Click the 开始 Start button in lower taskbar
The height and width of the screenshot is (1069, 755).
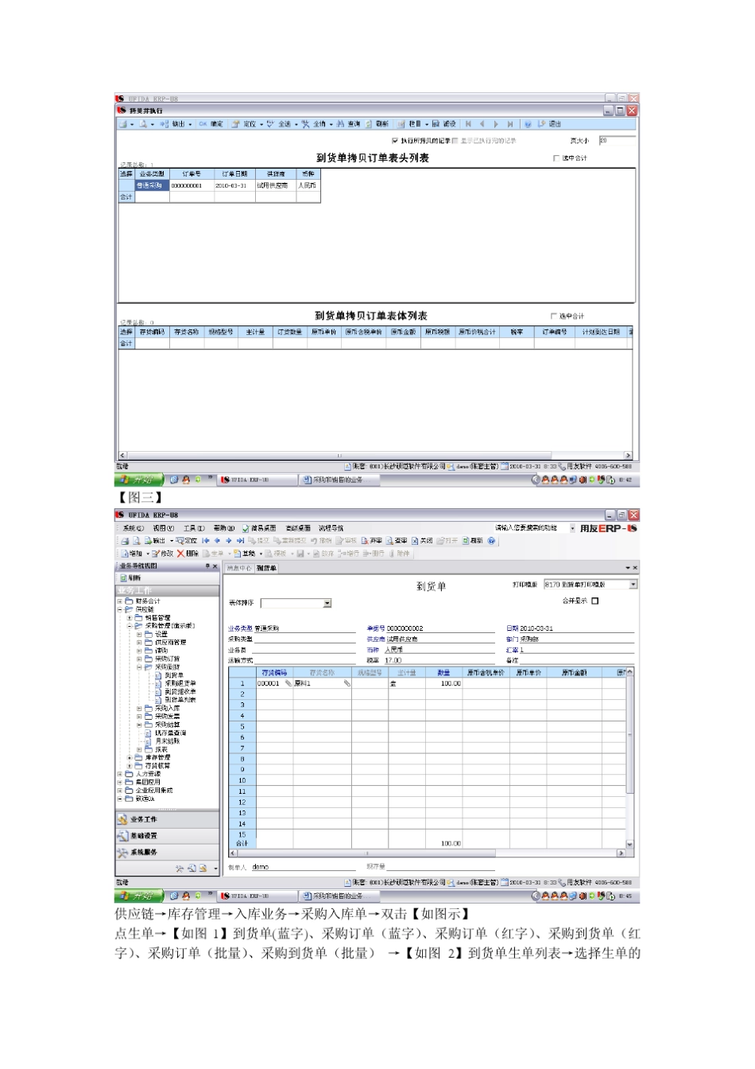coord(139,896)
